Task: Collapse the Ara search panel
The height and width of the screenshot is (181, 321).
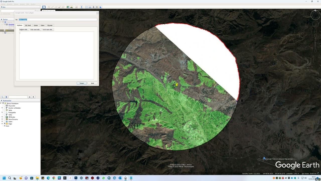Action: click(1, 7)
